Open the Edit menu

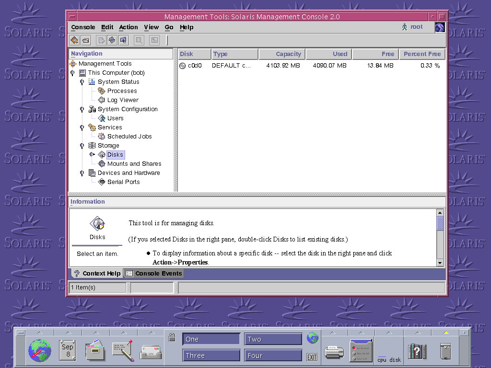[x=107, y=27]
